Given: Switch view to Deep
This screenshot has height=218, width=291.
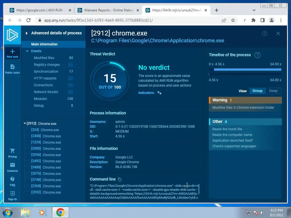Looking at the screenshot, I should coord(273,91).
